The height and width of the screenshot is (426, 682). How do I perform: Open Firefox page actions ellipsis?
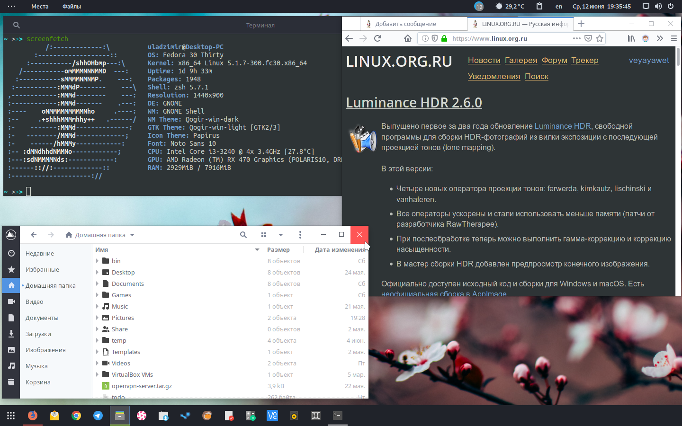[x=576, y=38]
